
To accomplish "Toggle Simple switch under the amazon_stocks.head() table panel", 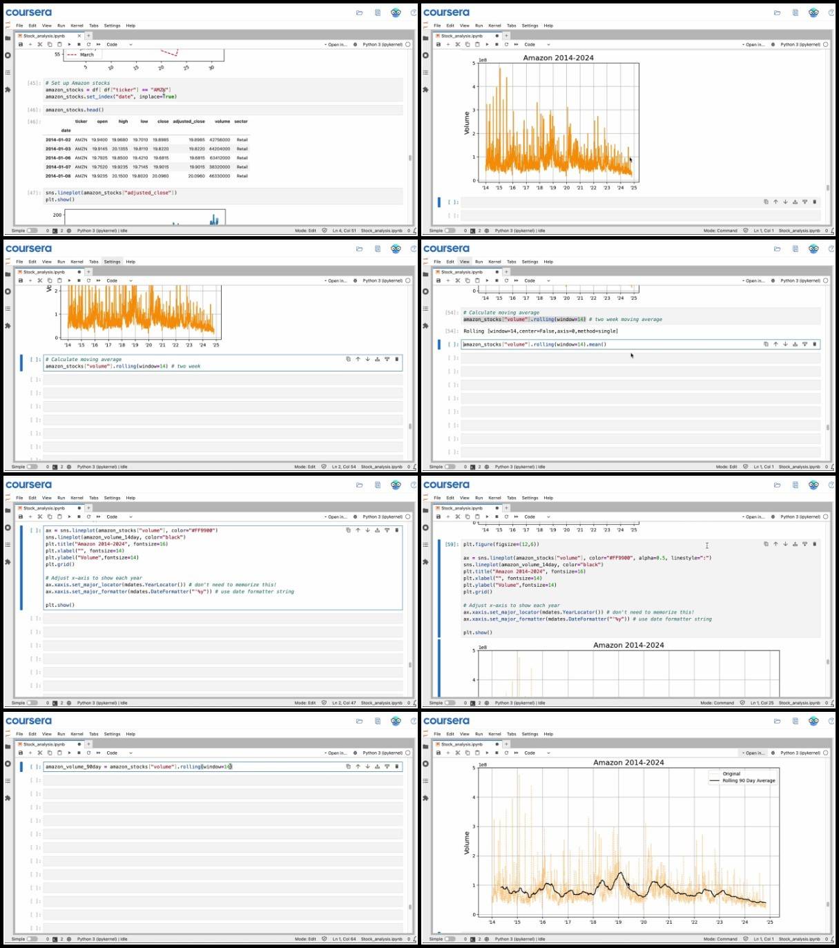I will click(32, 231).
